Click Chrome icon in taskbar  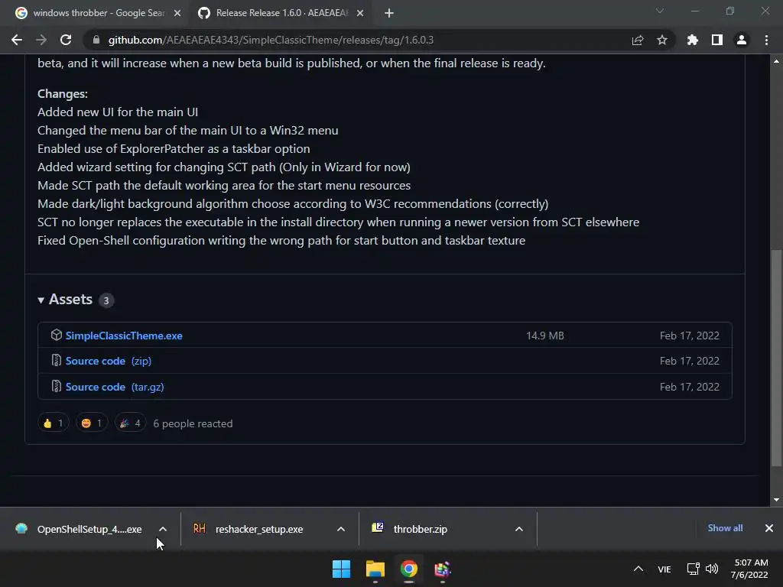point(408,569)
